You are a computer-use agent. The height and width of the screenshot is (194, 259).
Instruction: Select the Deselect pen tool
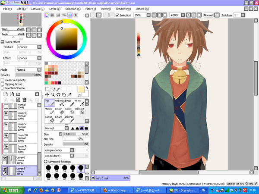click(79, 111)
